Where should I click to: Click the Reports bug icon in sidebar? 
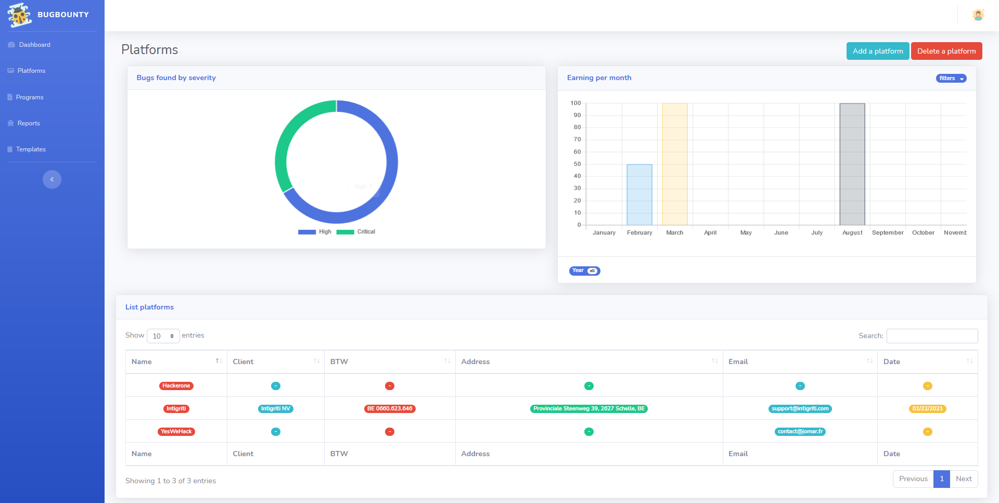click(x=10, y=123)
